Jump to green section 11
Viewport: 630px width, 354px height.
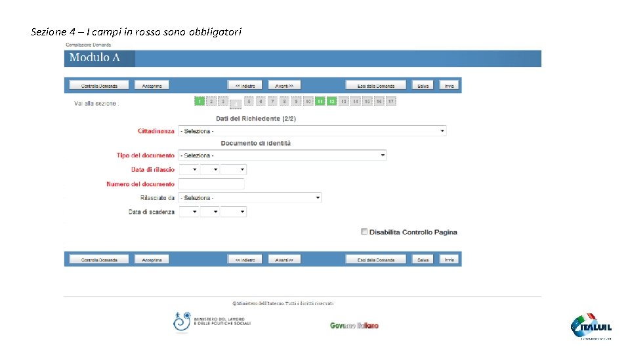click(320, 101)
